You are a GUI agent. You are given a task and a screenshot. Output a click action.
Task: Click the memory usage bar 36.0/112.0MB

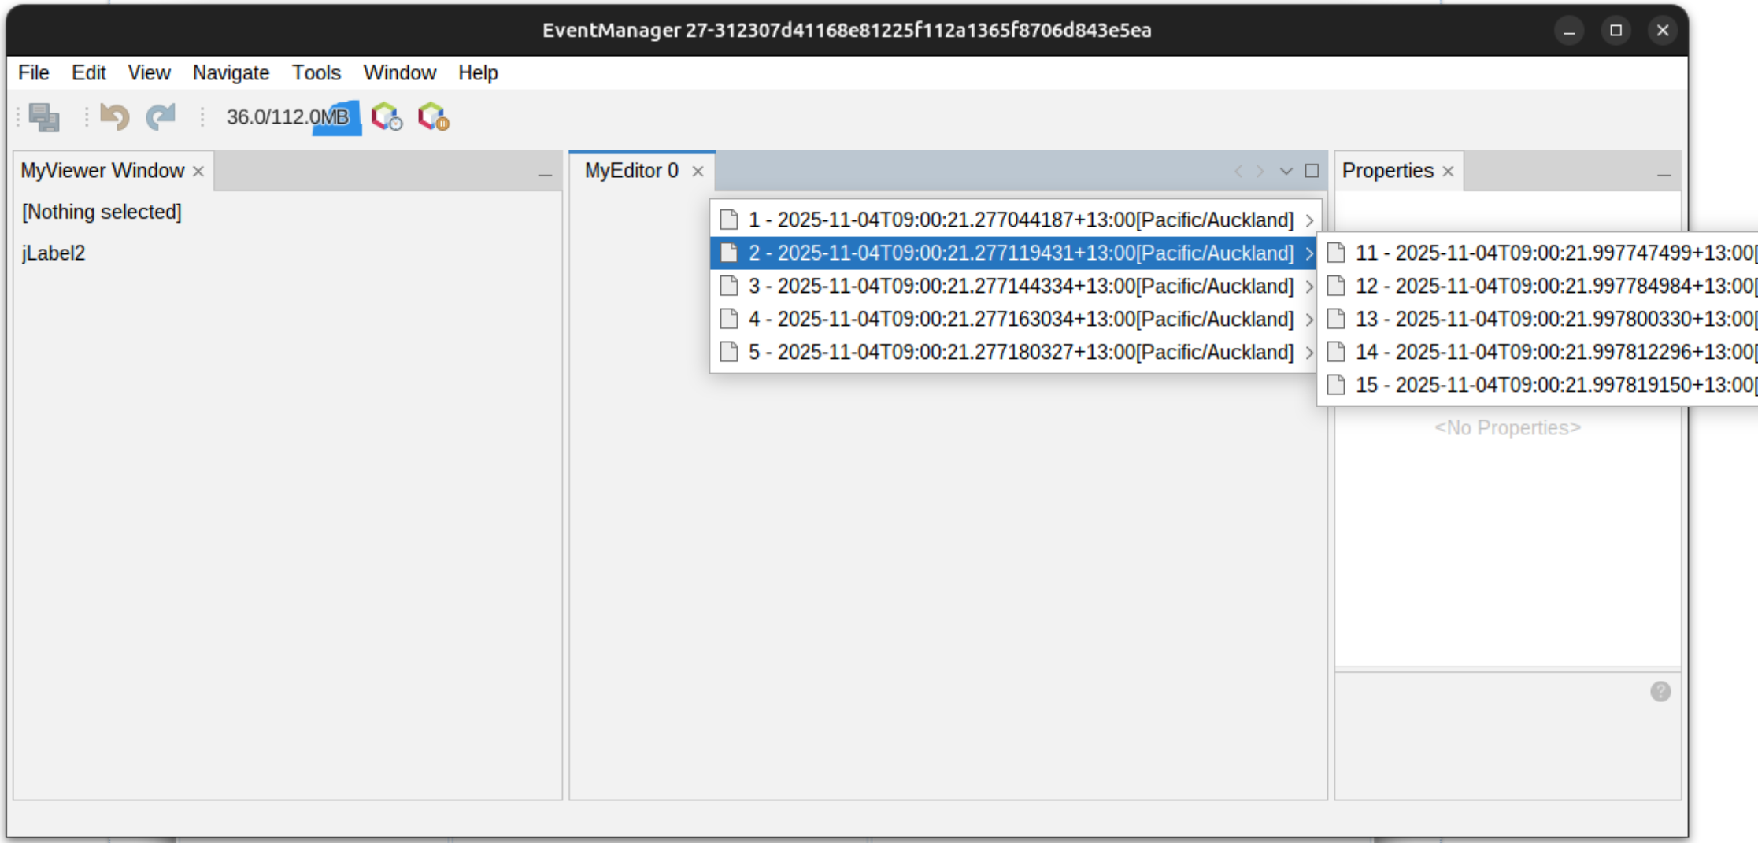point(291,117)
